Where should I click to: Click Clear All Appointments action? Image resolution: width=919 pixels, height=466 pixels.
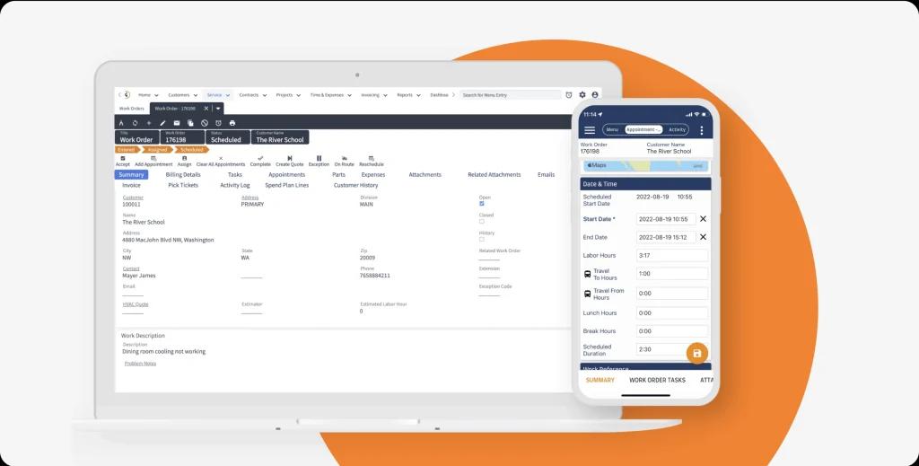221,162
